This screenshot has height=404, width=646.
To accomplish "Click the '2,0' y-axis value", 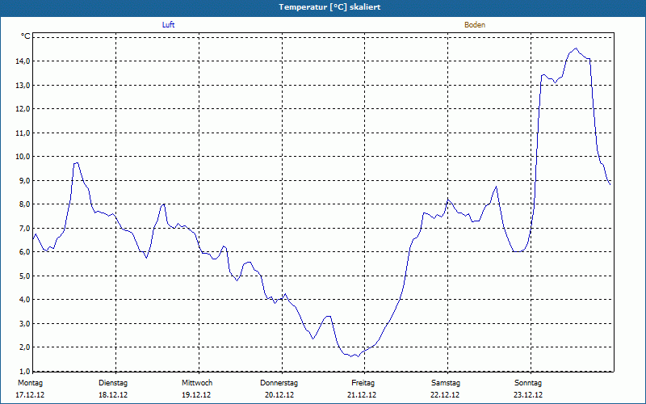I will click(24, 347).
